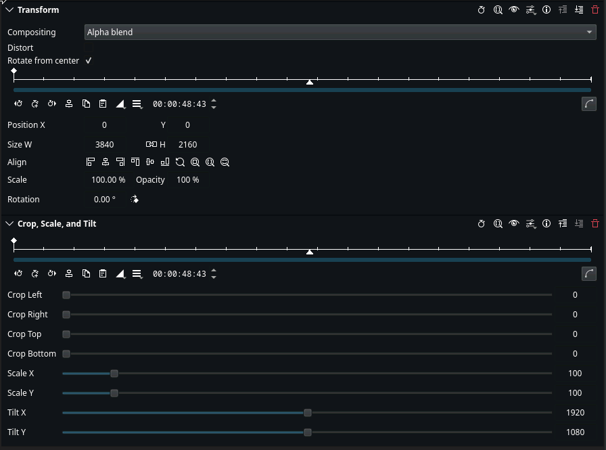Move Crop, Scale, and Tilt effect up
The height and width of the screenshot is (450, 606).
click(x=563, y=223)
